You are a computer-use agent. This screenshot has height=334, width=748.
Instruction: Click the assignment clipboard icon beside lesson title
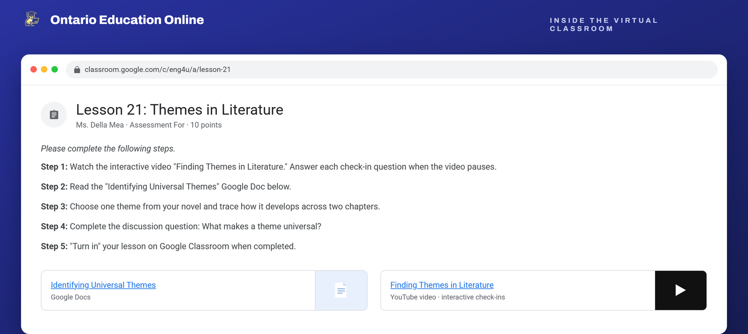(54, 115)
